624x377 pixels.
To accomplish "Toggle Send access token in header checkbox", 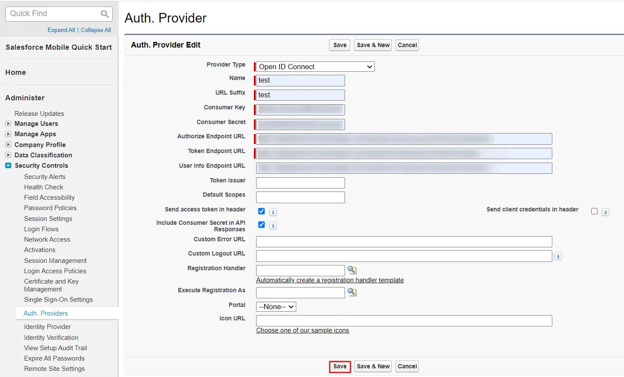I will [261, 211].
